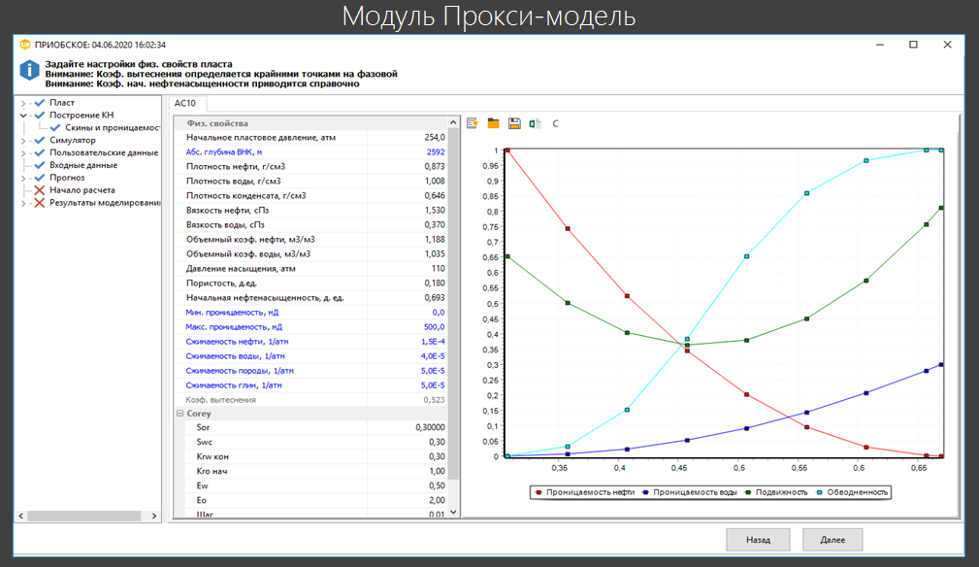The height and width of the screenshot is (567, 979).
Task: Click the blue info icon in header
Action: pyautogui.click(x=29, y=70)
